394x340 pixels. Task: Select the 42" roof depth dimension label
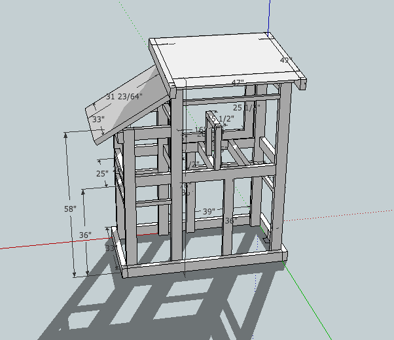click(x=286, y=60)
